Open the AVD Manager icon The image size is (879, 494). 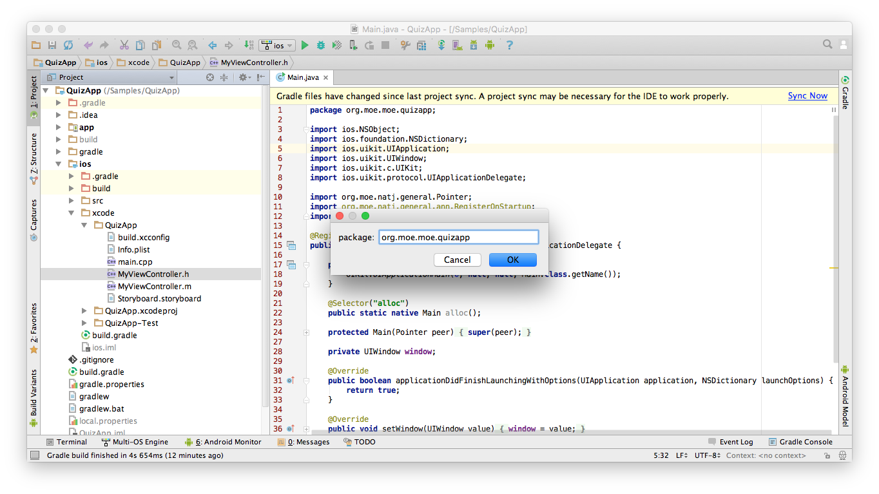458,45
